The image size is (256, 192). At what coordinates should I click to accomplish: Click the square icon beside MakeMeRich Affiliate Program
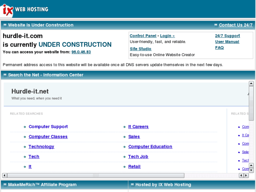tap(5, 185)
